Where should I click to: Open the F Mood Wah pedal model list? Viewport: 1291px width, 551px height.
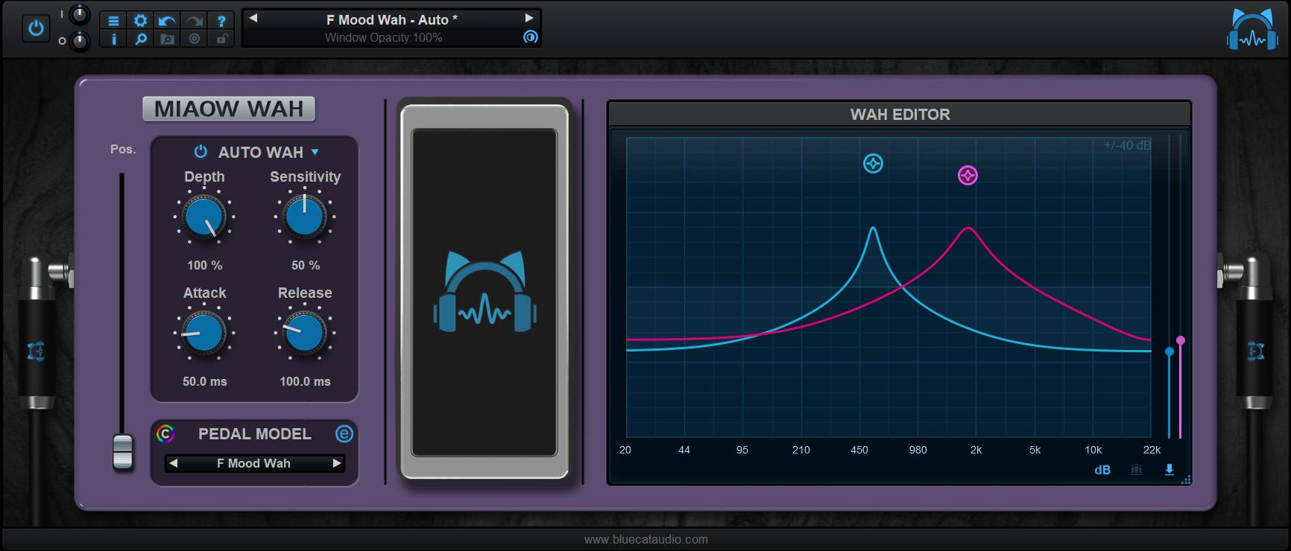click(x=253, y=463)
